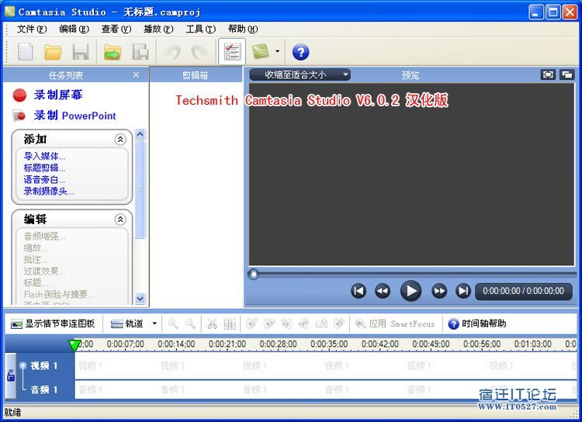Click the greyed Flash 测验与摘要... entry

pyautogui.click(x=59, y=294)
